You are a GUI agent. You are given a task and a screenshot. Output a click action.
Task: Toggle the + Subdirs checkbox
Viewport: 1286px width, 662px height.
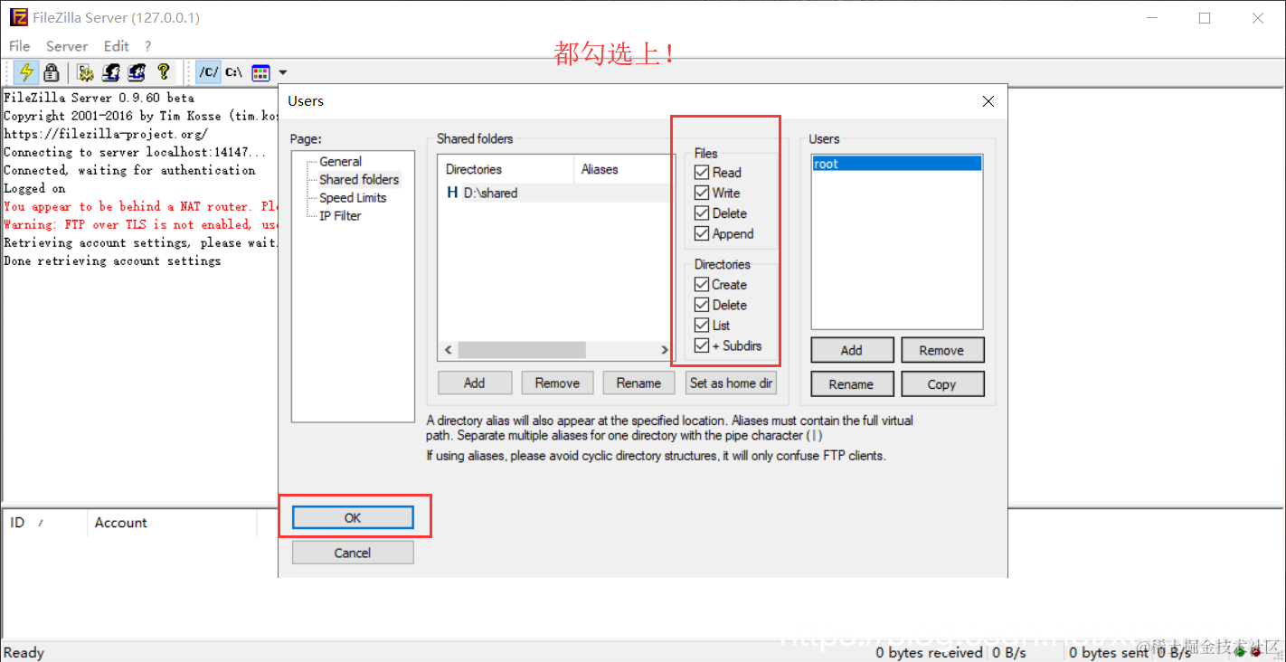click(702, 345)
